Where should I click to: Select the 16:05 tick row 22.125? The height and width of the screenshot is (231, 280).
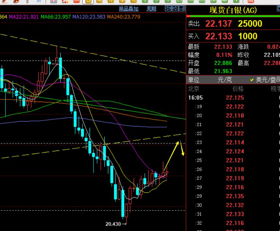tap(233, 98)
